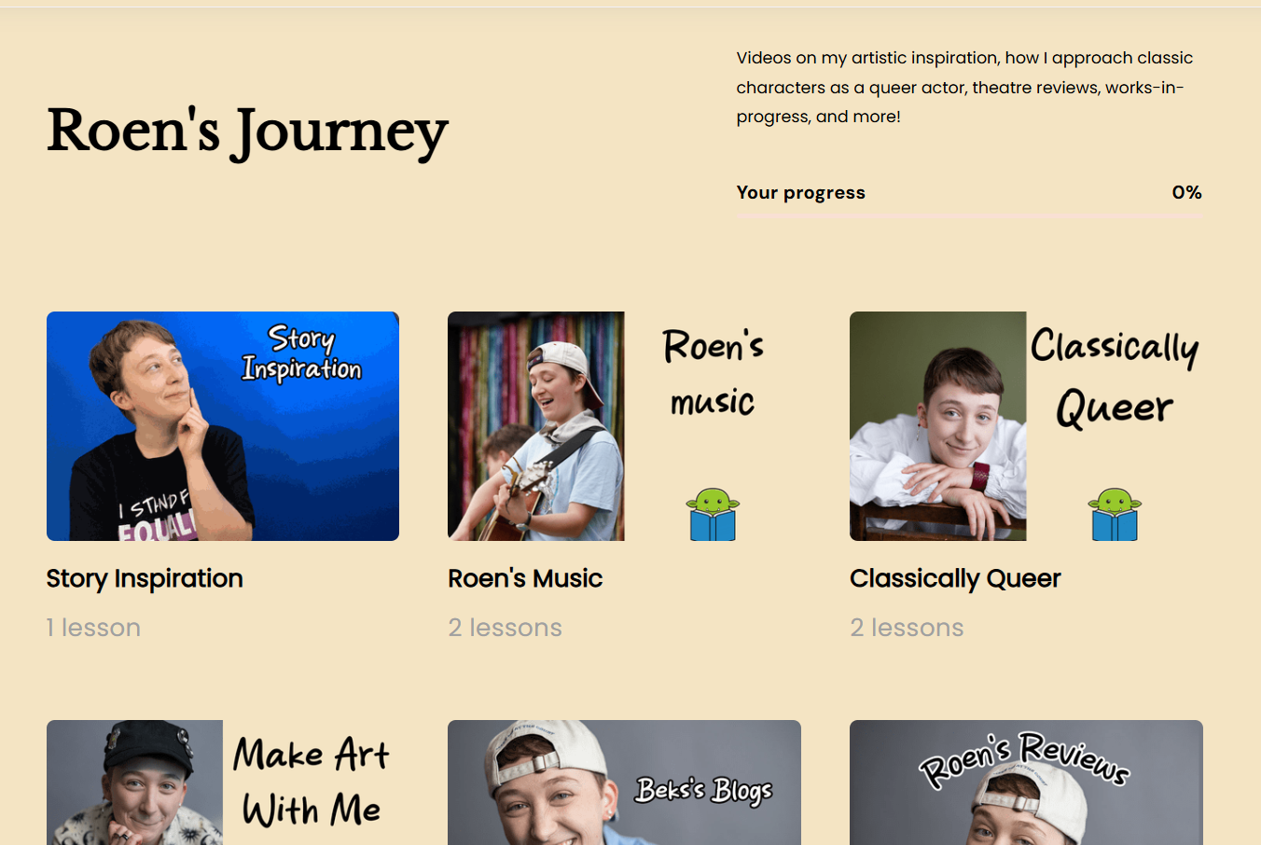
Task: Click the 1 lesson label under Story Inspiration
Action: (93, 628)
